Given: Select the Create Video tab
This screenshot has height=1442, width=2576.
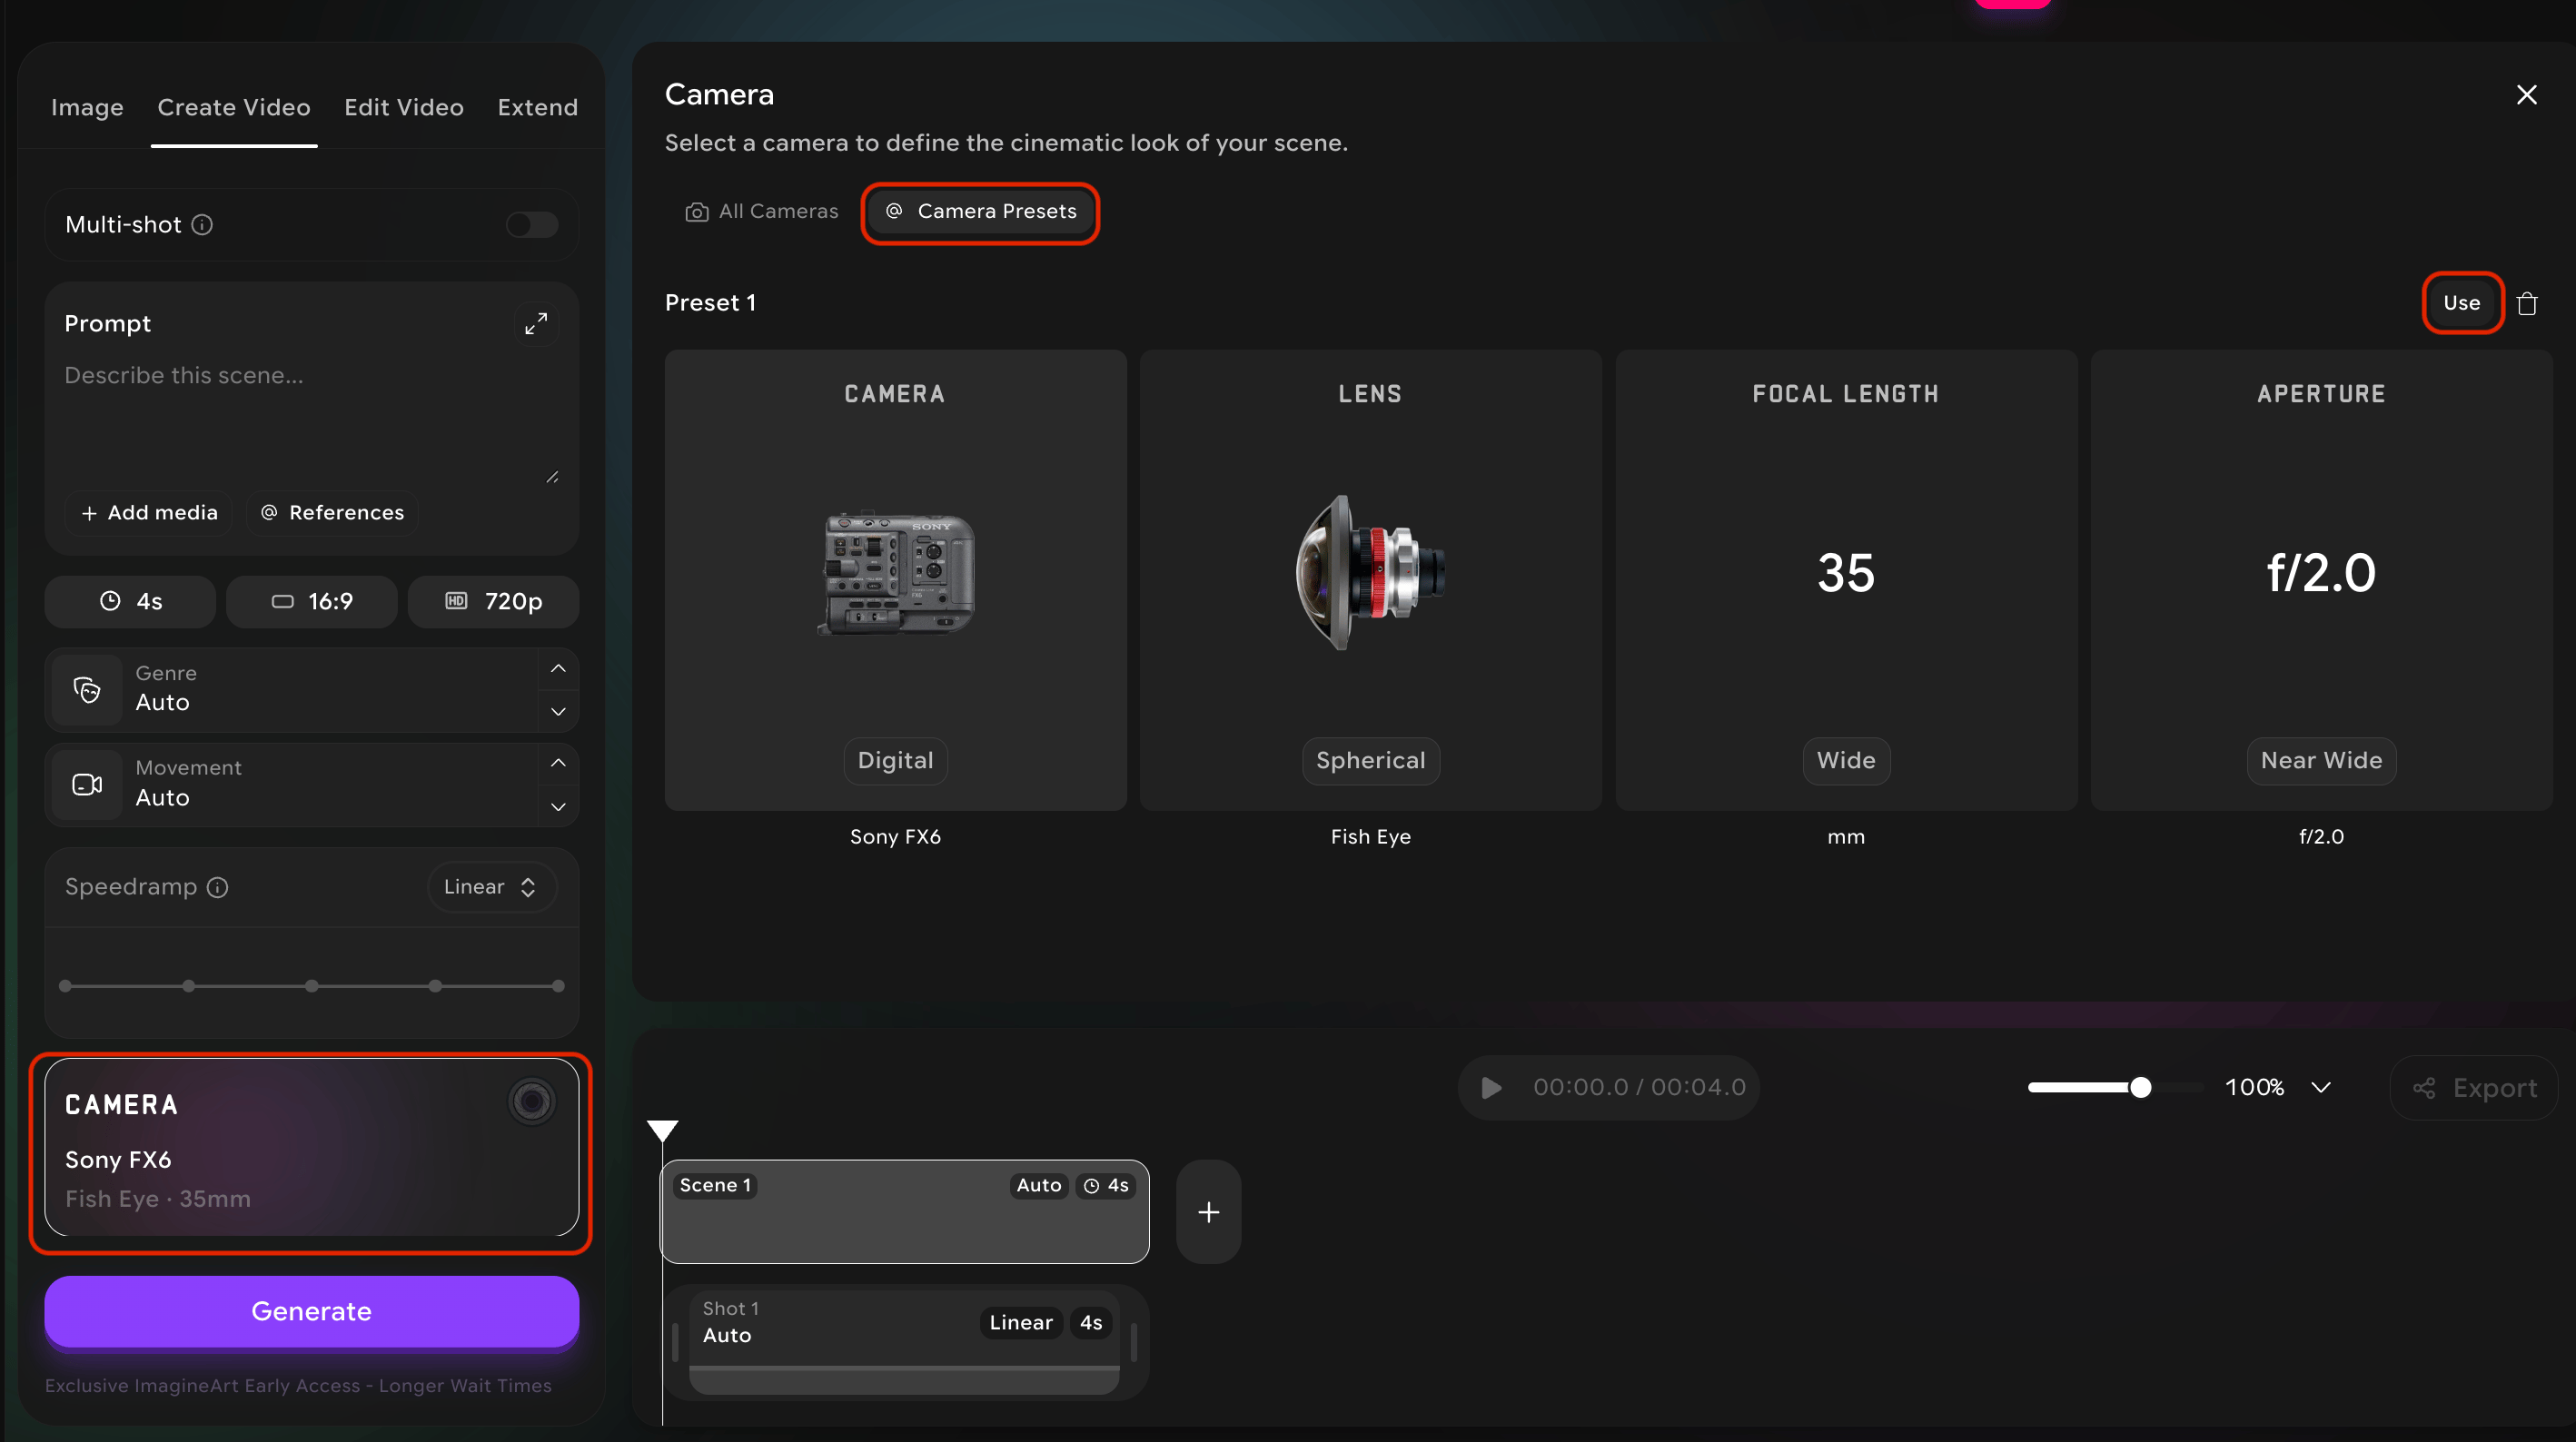Looking at the screenshot, I should pyautogui.click(x=234, y=107).
